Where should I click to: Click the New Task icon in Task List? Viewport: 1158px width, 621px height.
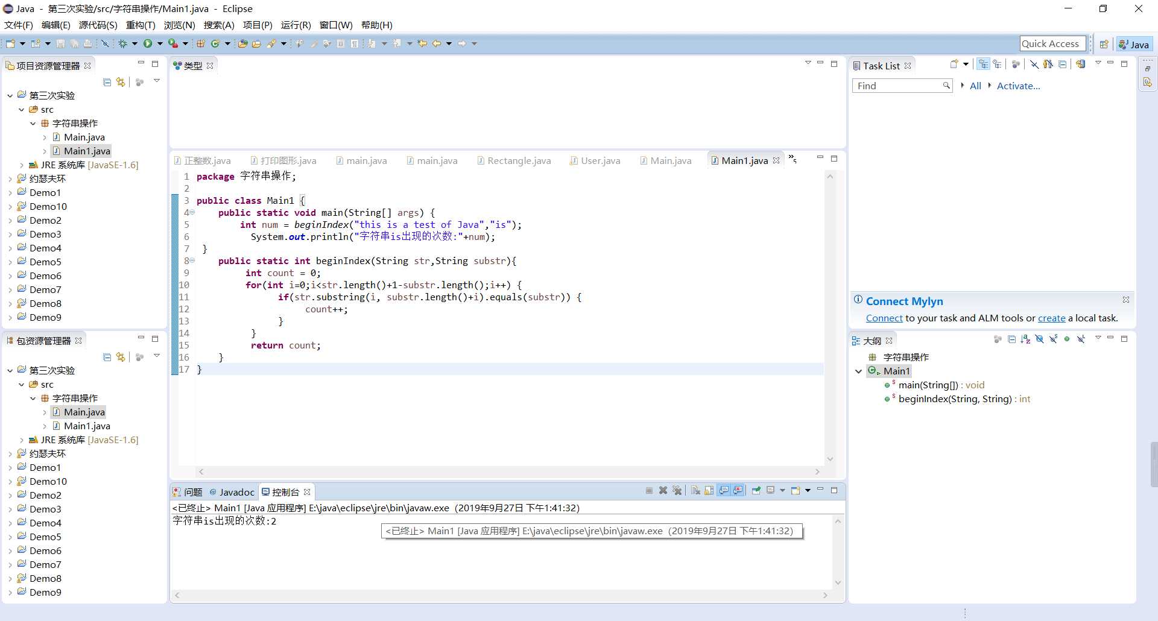pos(954,64)
